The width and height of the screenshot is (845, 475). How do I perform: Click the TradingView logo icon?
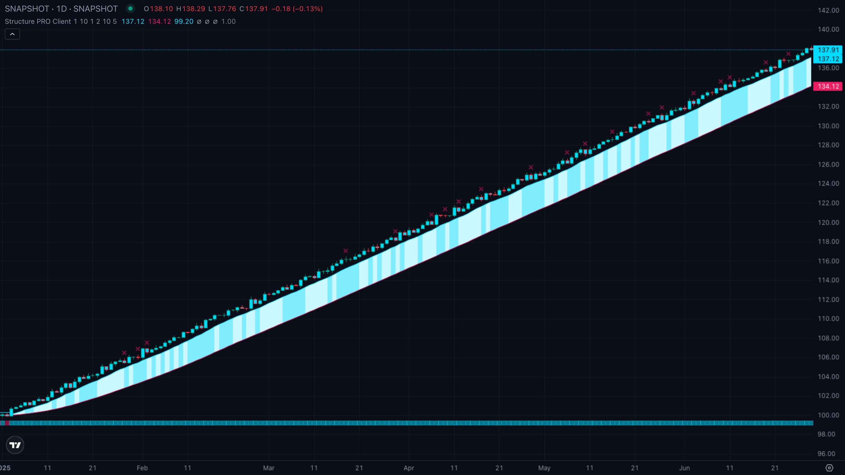[15, 445]
